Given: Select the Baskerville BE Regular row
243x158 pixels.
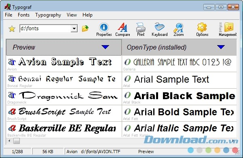Looking at the screenshot, I should tap(64, 129).
